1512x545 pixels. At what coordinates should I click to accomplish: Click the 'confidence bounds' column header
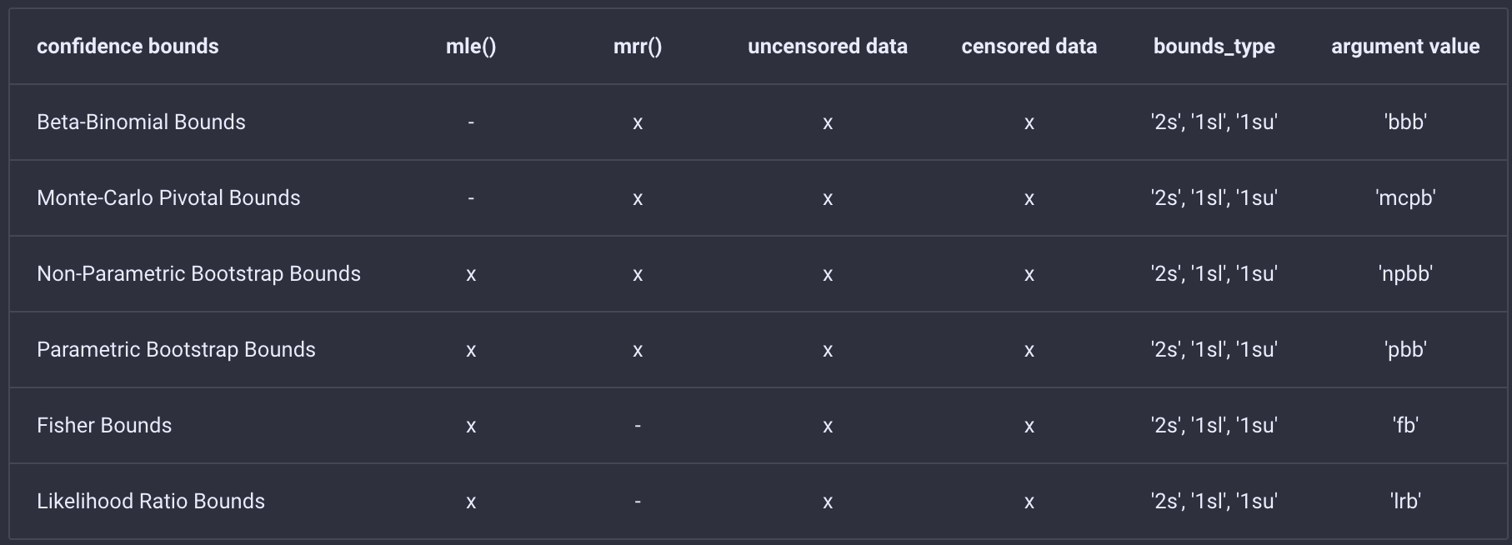128,47
